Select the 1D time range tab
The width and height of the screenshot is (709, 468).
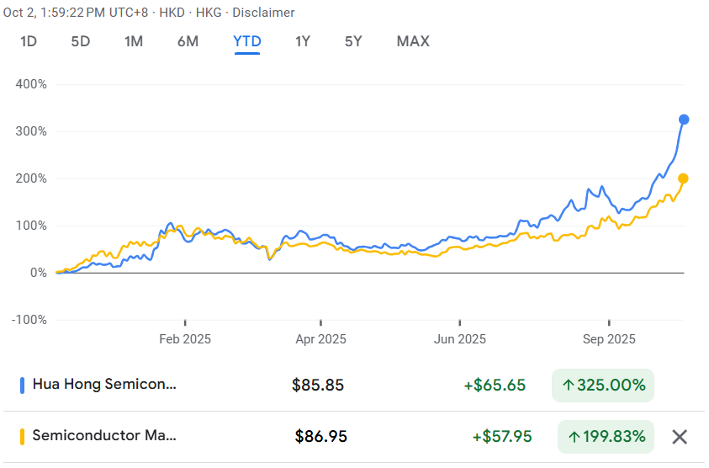[29, 41]
